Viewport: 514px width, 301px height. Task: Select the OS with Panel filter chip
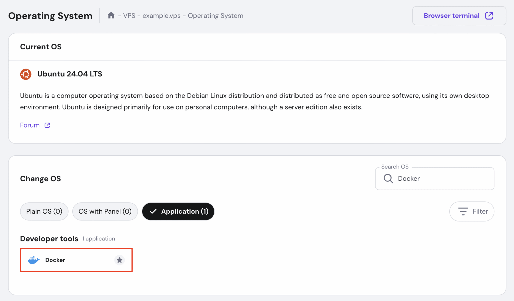(105, 211)
